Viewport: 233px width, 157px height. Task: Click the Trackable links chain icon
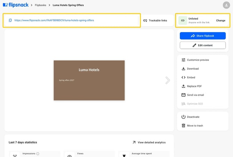145,20
